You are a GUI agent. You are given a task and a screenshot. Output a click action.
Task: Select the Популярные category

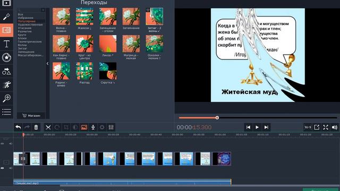click(27, 21)
